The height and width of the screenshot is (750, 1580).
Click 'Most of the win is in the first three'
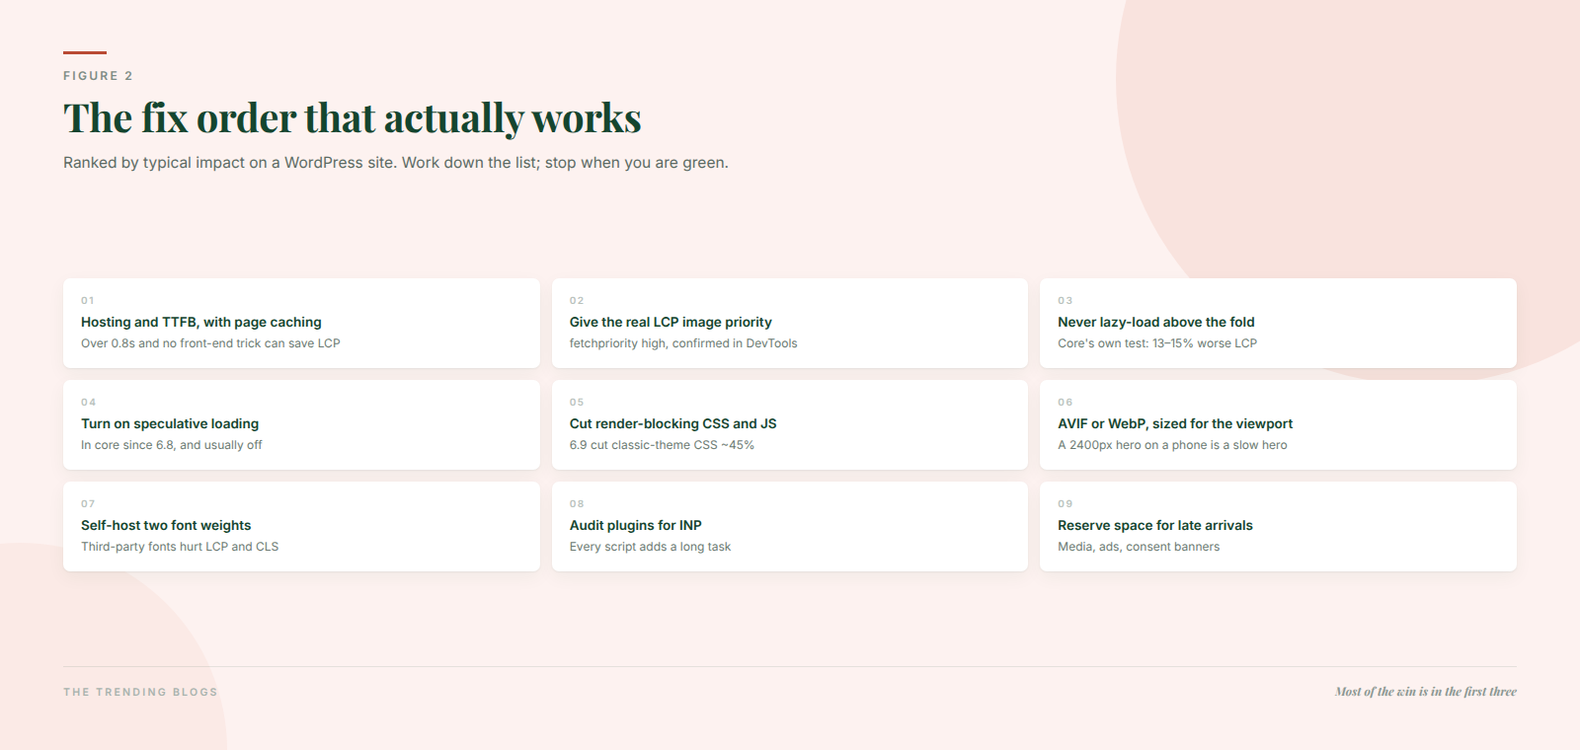click(1426, 692)
